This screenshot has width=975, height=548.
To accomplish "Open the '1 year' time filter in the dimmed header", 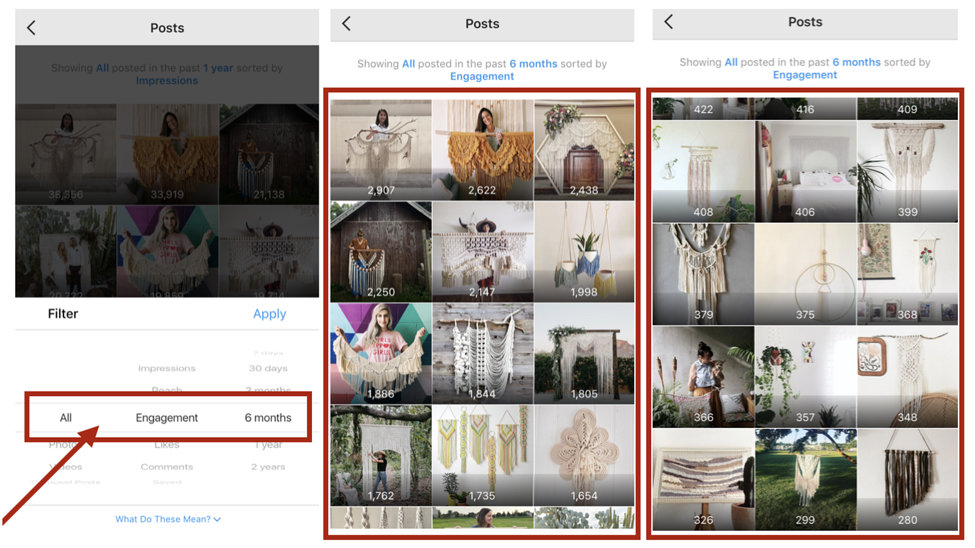I will point(218,68).
